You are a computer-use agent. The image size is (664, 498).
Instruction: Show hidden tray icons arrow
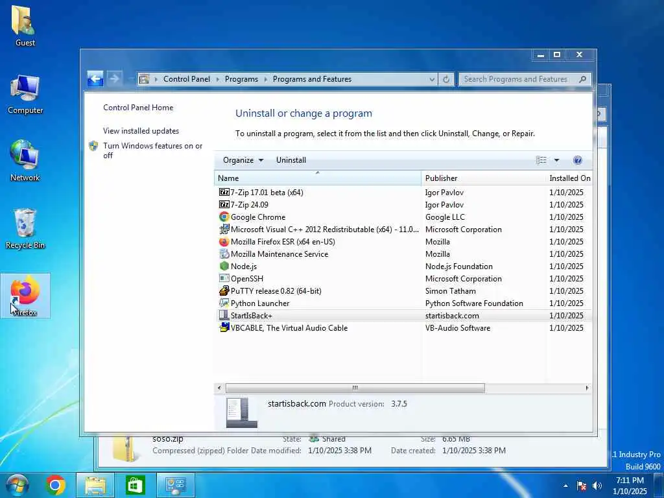pos(565,486)
